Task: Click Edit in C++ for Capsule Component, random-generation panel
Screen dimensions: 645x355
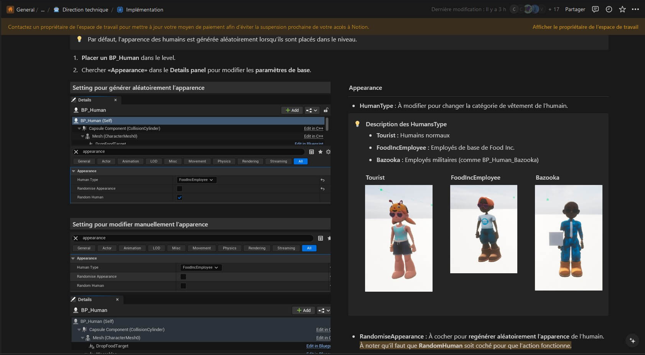Action: [313, 129]
